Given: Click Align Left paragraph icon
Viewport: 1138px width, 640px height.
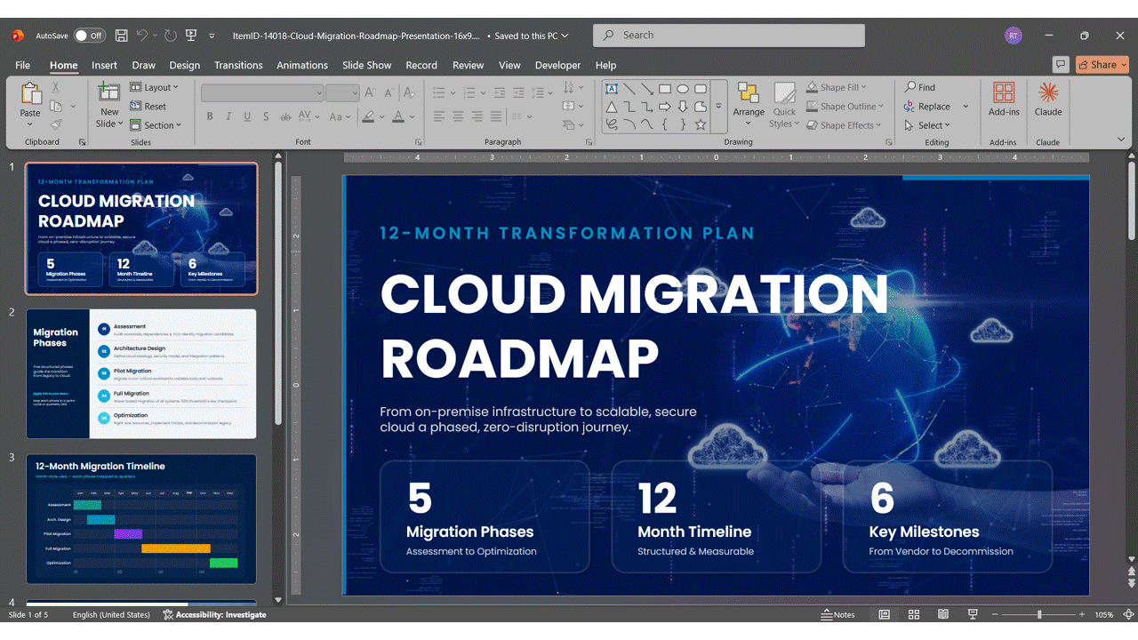Looking at the screenshot, I should coord(439,116).
